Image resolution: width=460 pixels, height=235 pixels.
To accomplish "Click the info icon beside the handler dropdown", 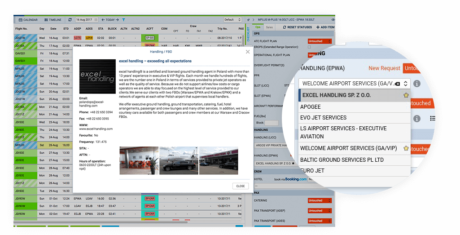I will 417,84.
